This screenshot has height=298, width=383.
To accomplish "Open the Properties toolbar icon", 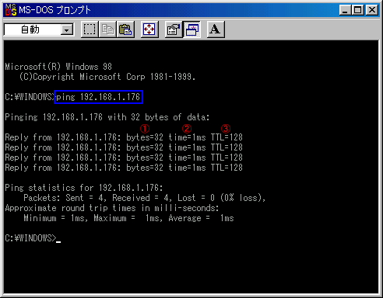I will [174, 29].
